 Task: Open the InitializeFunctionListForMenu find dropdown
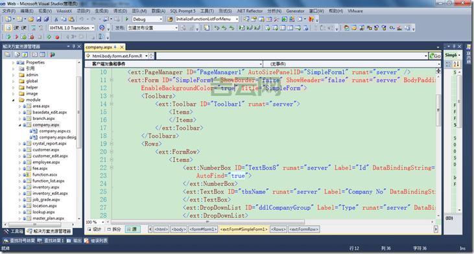[x=237, y=19]
